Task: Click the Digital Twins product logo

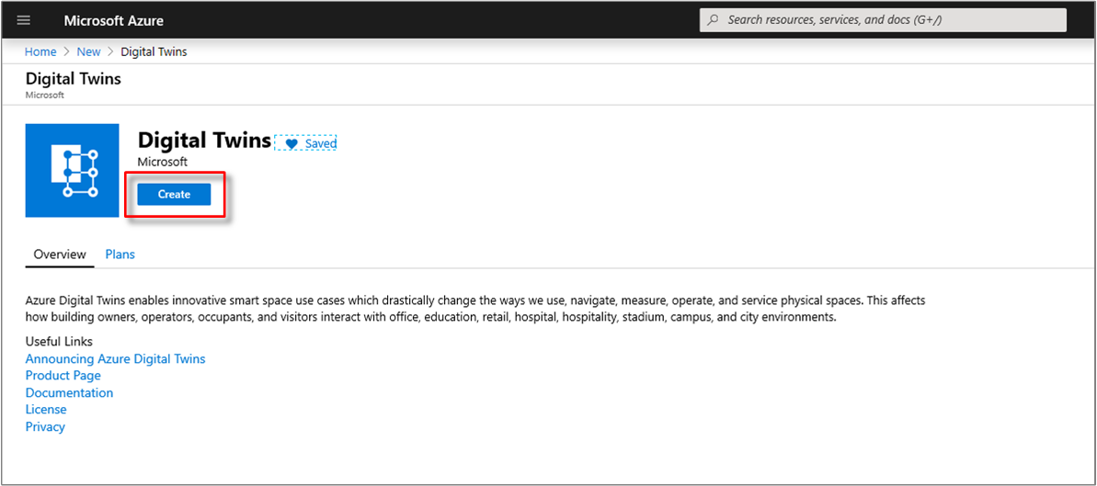Action: [72, 171]
